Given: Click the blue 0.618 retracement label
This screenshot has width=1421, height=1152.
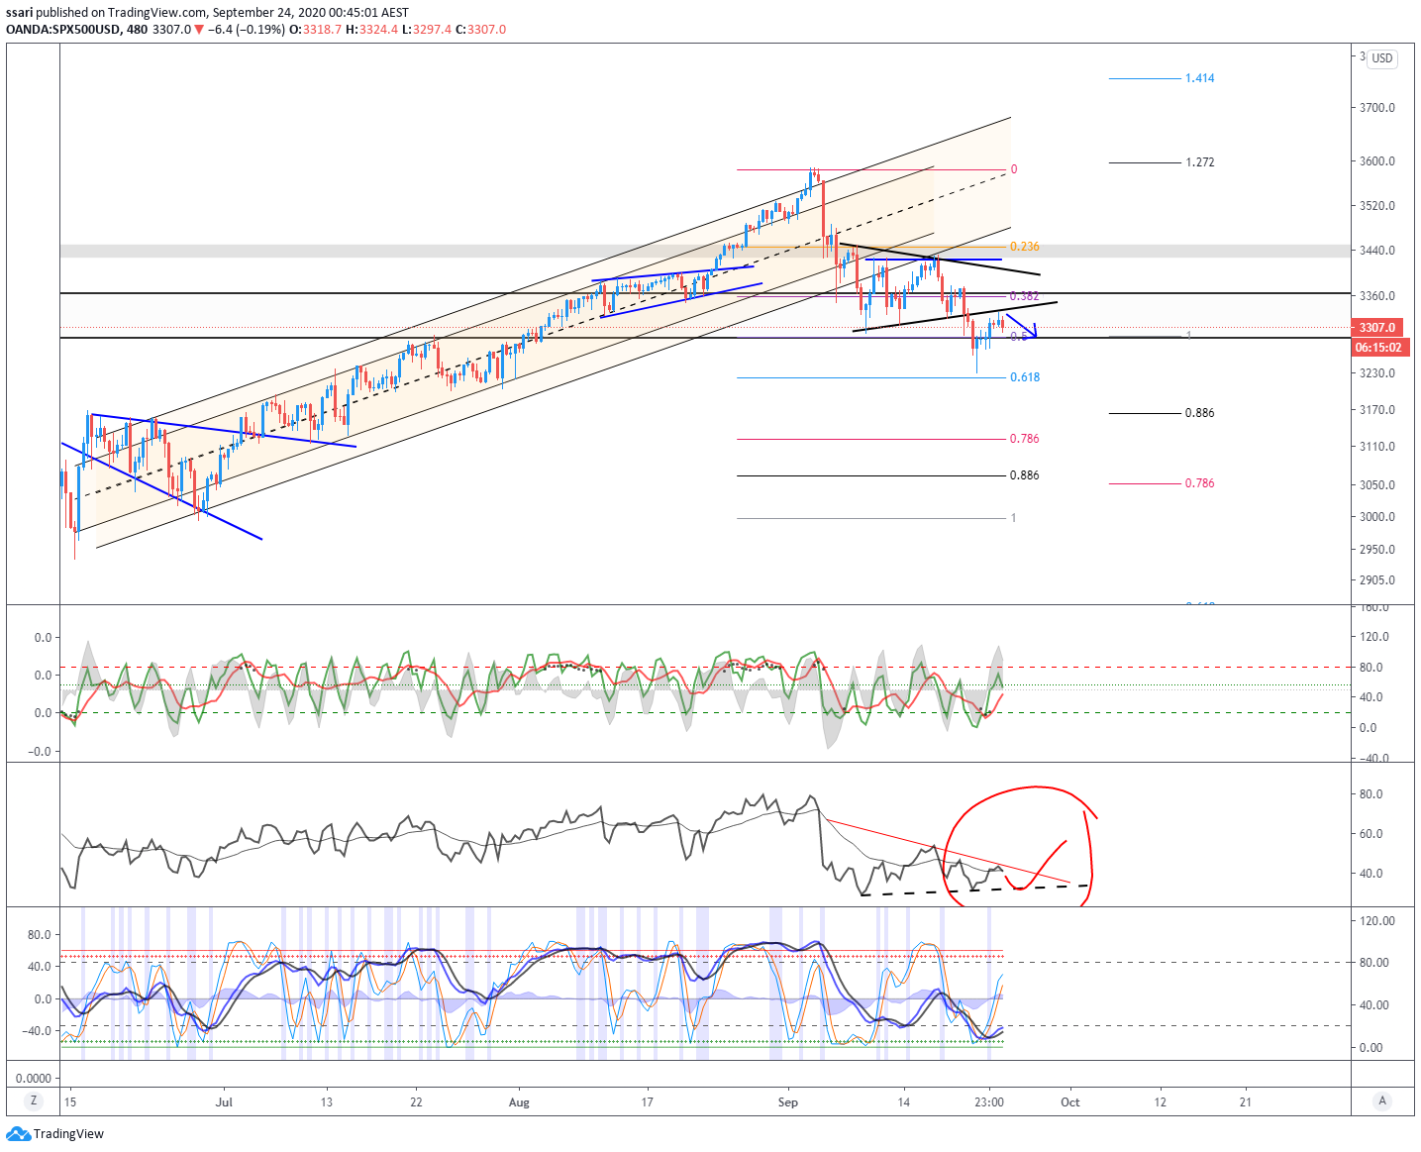Looking at the screenshot, I should 1024,377.
